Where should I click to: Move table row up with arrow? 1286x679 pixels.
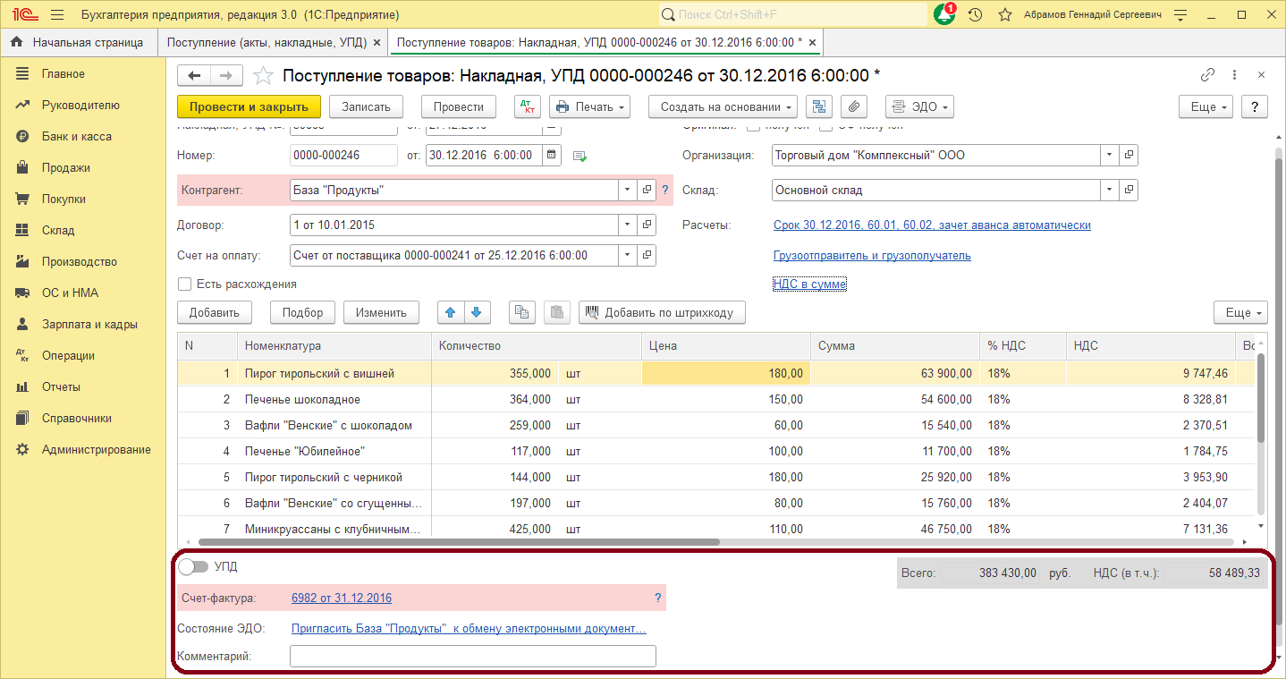click(x=451, y=312)
